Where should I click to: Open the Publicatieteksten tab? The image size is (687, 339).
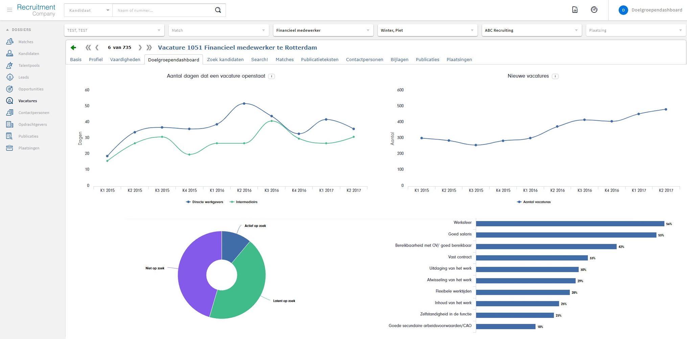pos(319,59)
